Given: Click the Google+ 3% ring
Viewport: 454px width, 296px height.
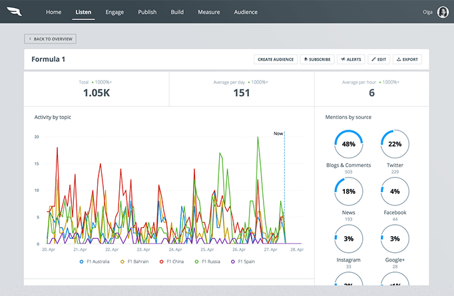Looking at the screenshot, I should pyautogui.click(x=395, y=239).
